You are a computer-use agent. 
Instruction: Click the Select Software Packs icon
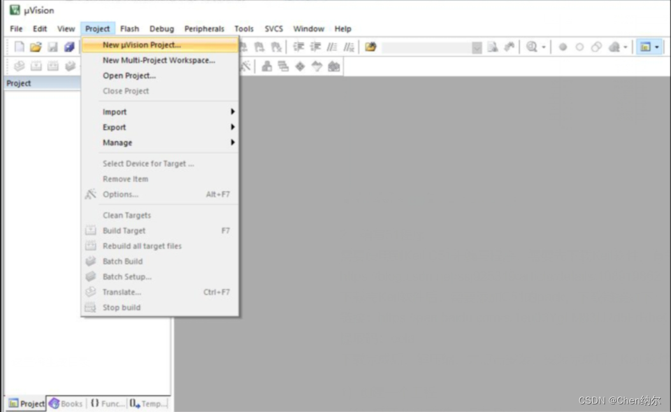[x=317, y=66]
